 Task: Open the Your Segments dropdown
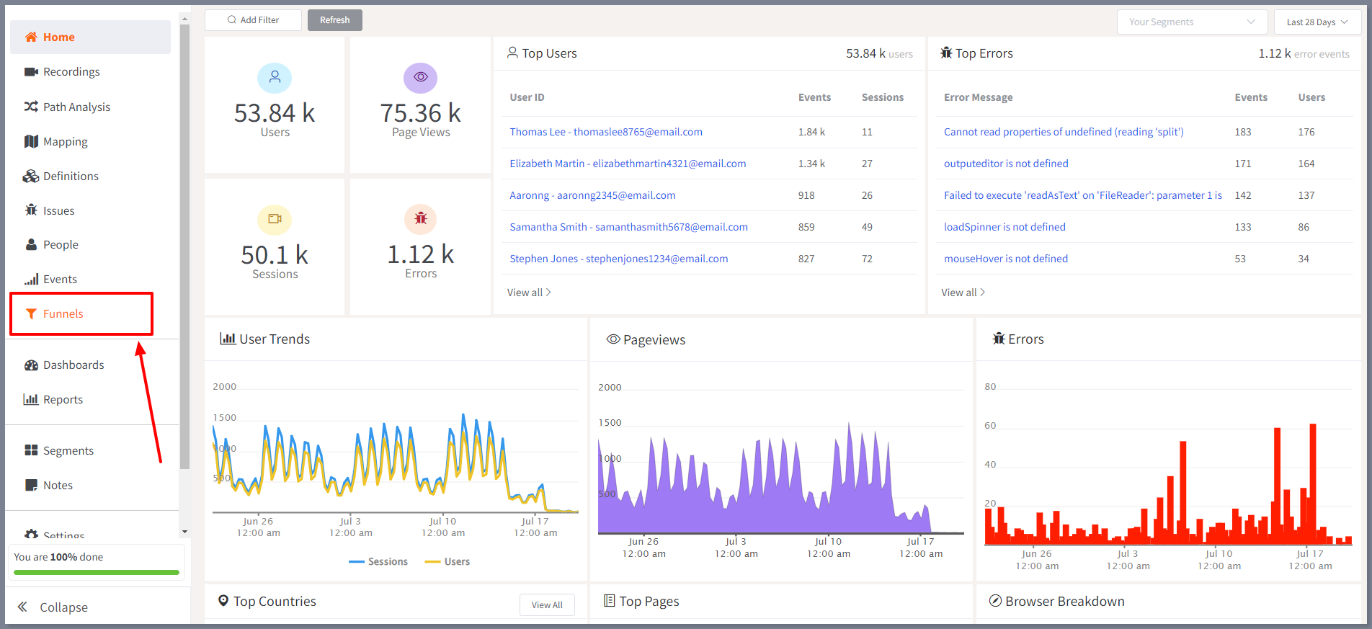coord(1192,22)
